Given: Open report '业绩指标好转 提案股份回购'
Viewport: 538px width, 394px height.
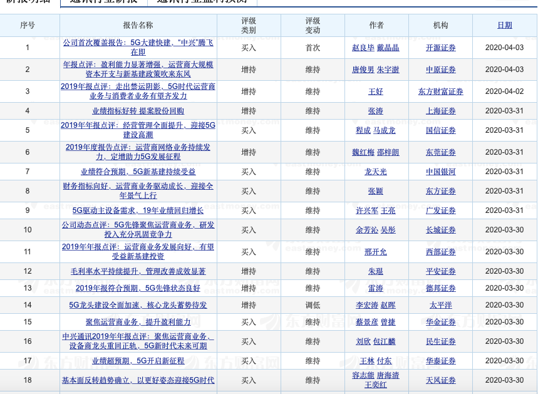Looking at the screenshot, I should click(138, 111).
